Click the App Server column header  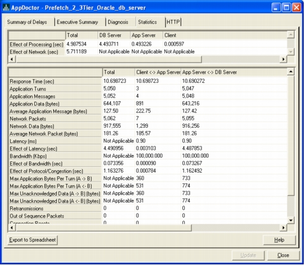[x=147, y=35]
